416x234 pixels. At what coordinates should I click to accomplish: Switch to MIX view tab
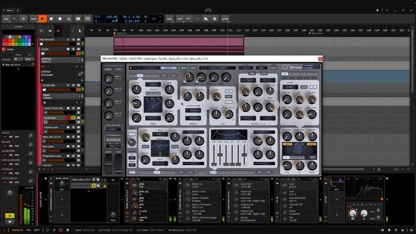point(29,230)
